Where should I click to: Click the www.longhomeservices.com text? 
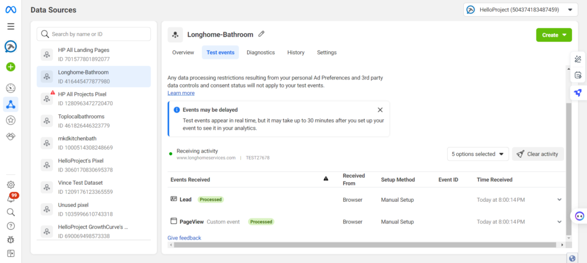click(206, 158)
